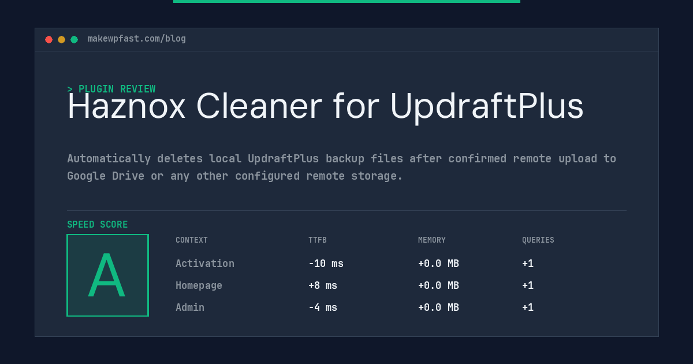Click the makewpfast.com/blog address text
Viewport: 693px width, 364px height.
click(x=137, y=39)
